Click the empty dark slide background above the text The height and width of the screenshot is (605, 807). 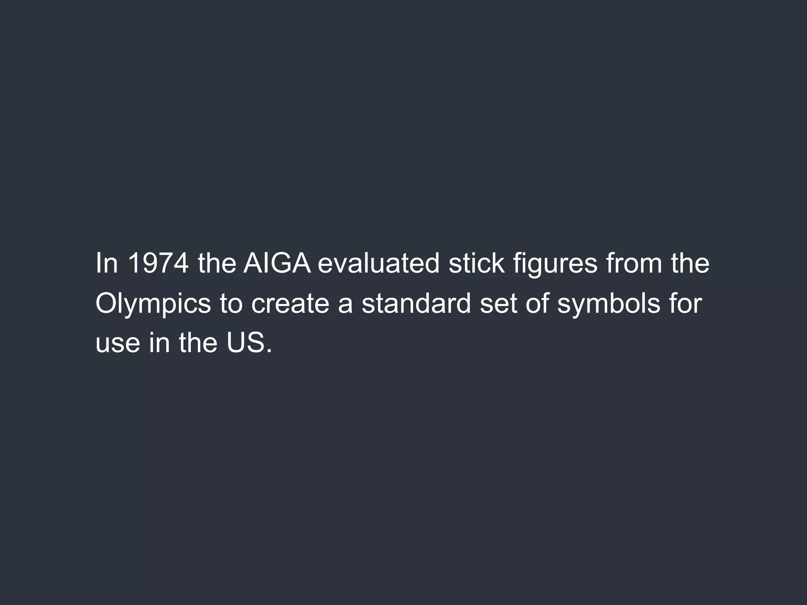[403, 118]
